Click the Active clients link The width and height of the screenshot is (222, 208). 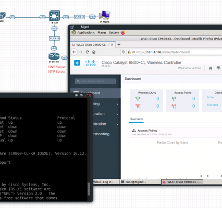pos(211,97)
